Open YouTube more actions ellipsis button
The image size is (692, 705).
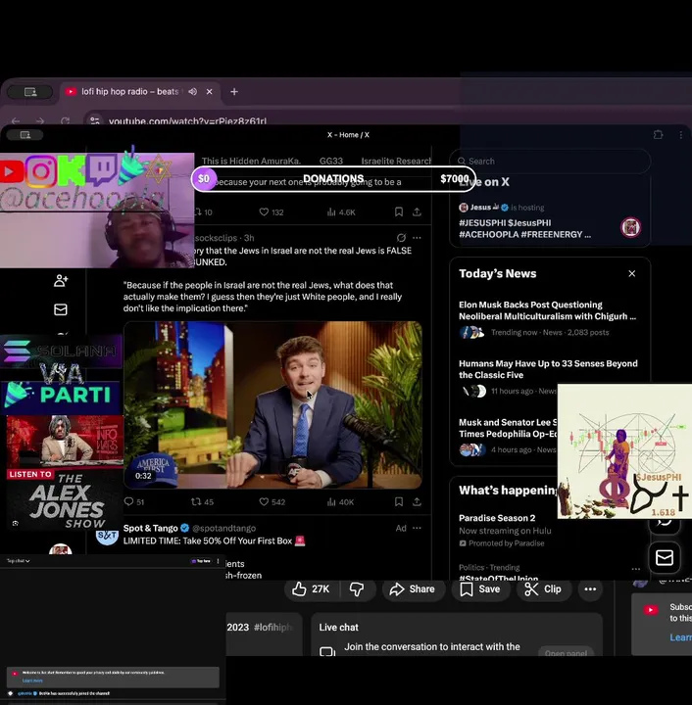pos(590,589)
